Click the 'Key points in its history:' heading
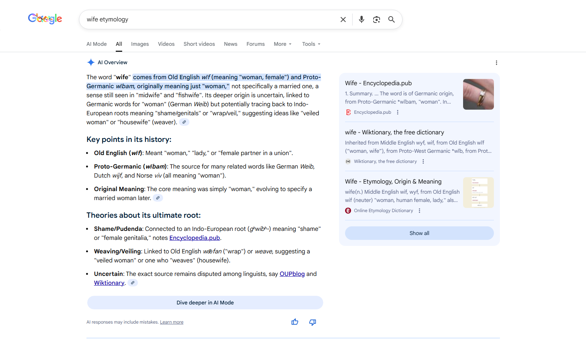The width and height of the screenshot is (586, 345). 129,140
